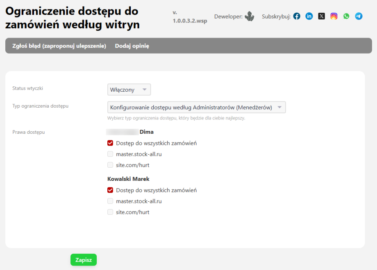The height and width of the screenshot is (270, 377).
Task: Click the Telegram subscribe icon
Action: 359,16
